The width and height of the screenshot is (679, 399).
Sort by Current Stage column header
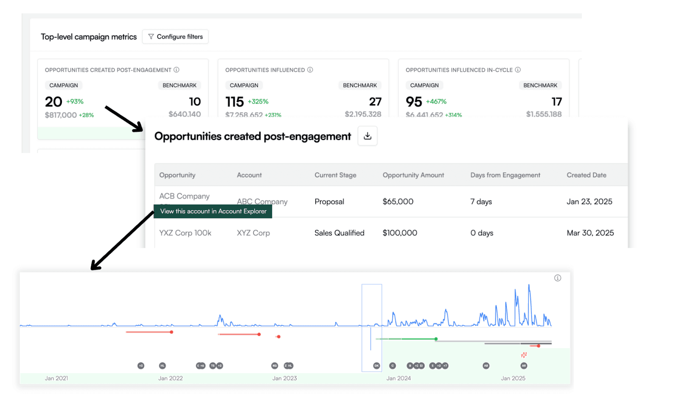pyautogui.click(x=335, y=175)
